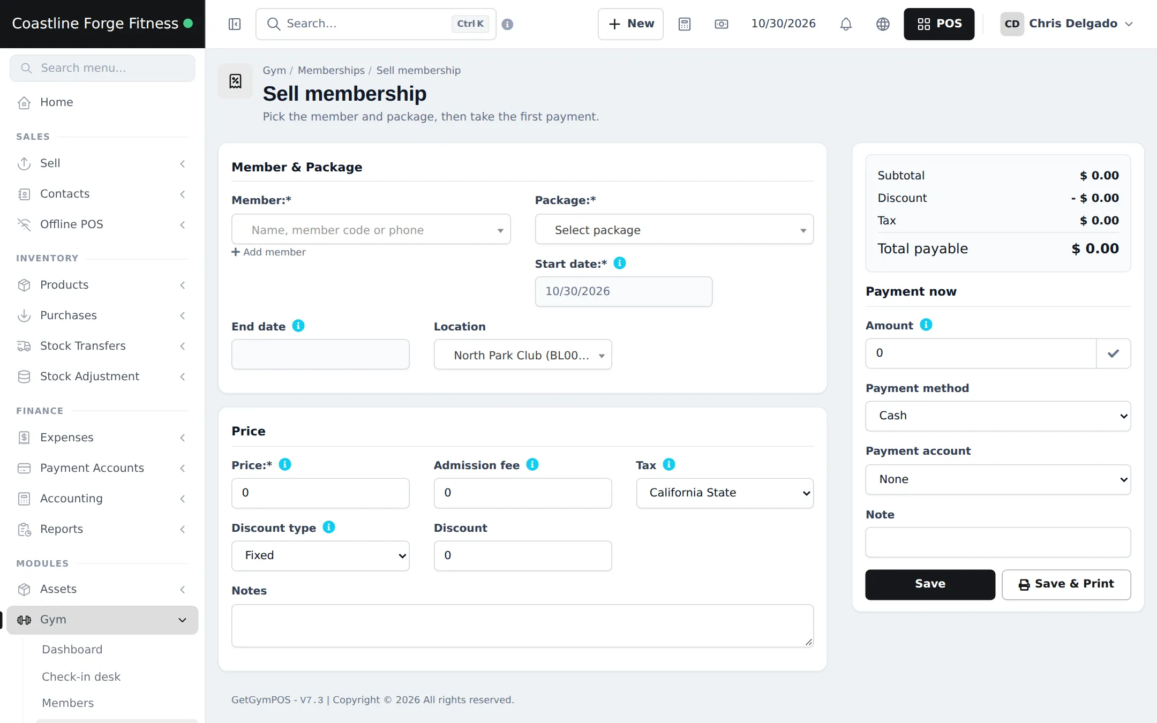
Task: Click the Offline POS icon
Action: coord(24,224)
